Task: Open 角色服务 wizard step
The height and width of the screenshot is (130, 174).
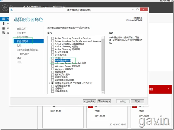Action: tap(25, 54)
